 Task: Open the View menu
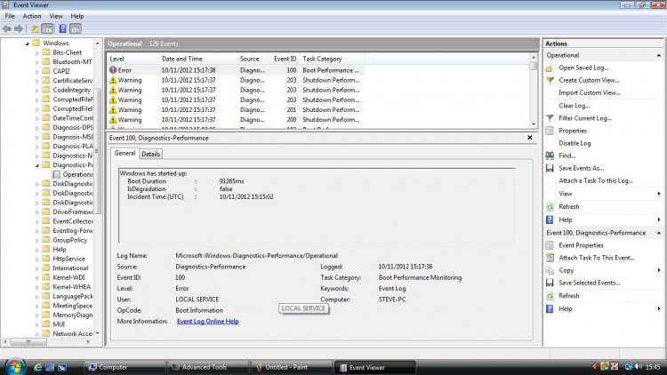click(56, 16)
